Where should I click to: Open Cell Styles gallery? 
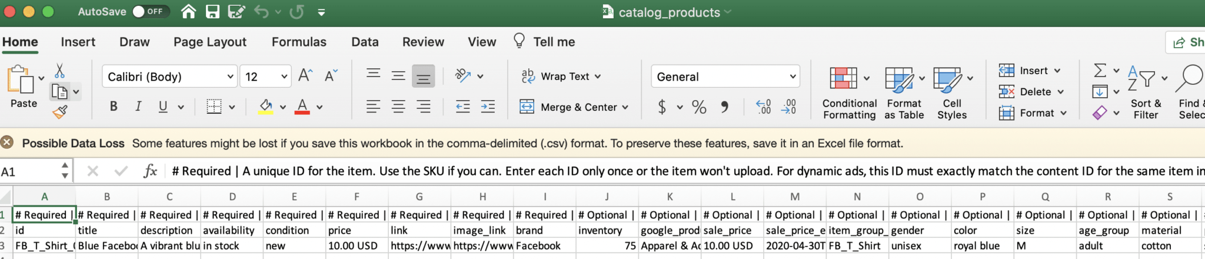tap(952, 93)
